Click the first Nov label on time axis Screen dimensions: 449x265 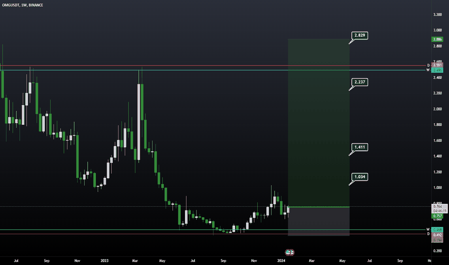77,261
